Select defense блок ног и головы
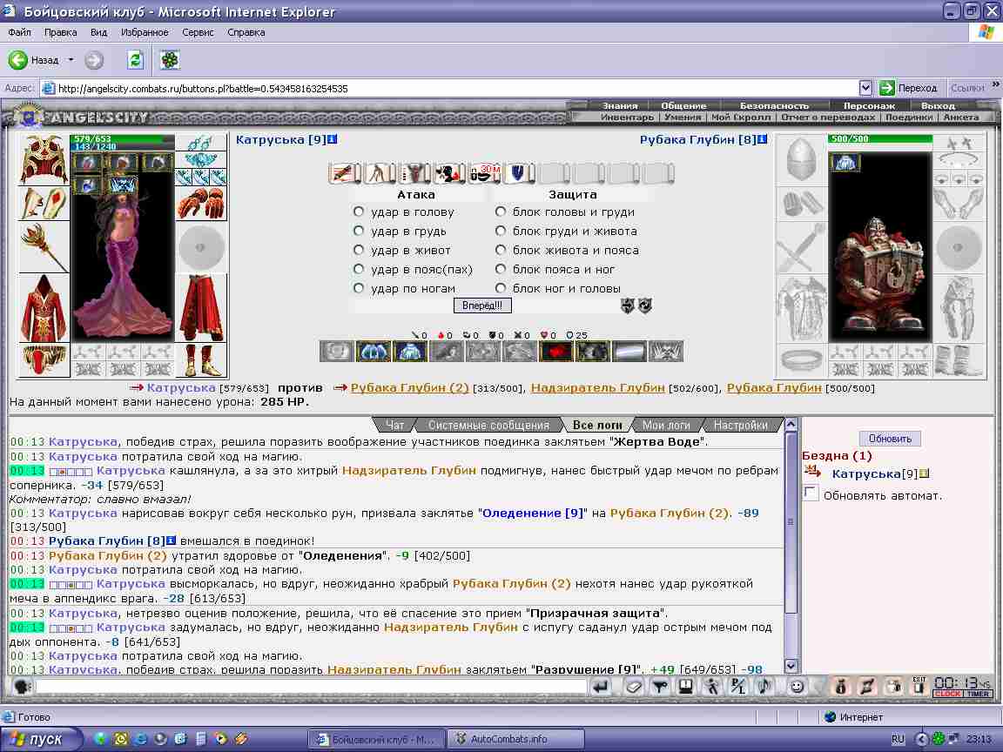Screen dimensions: 1003x752 (501, 288)
